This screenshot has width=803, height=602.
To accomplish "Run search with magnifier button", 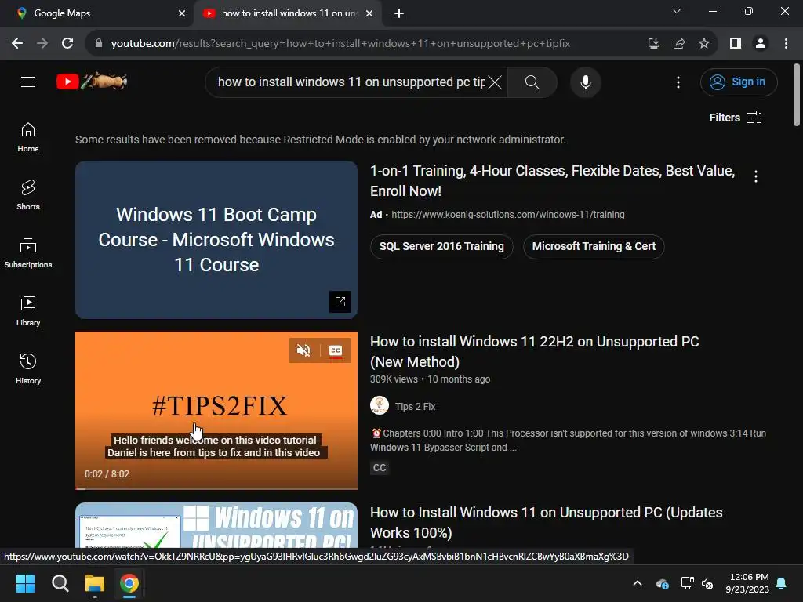I will [x=532, y=82].
